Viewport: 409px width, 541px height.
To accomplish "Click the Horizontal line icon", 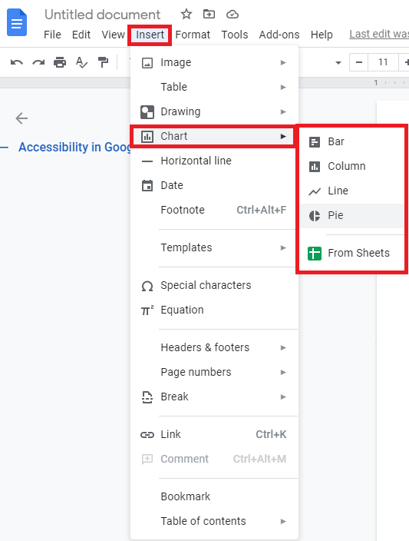I will pyautogui.click(x=147, y=161).
